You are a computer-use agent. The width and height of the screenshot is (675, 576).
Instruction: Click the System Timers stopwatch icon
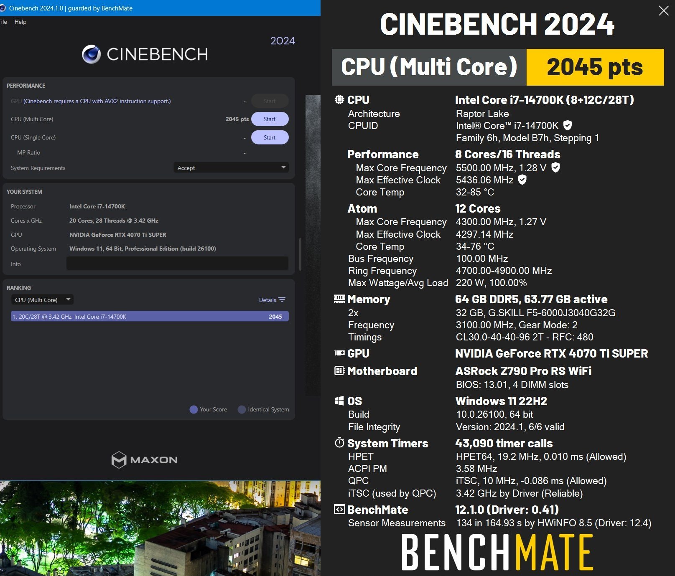coord(339,443)
